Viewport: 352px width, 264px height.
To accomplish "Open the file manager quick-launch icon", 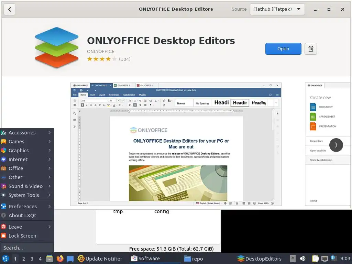I will pos(49,258).
